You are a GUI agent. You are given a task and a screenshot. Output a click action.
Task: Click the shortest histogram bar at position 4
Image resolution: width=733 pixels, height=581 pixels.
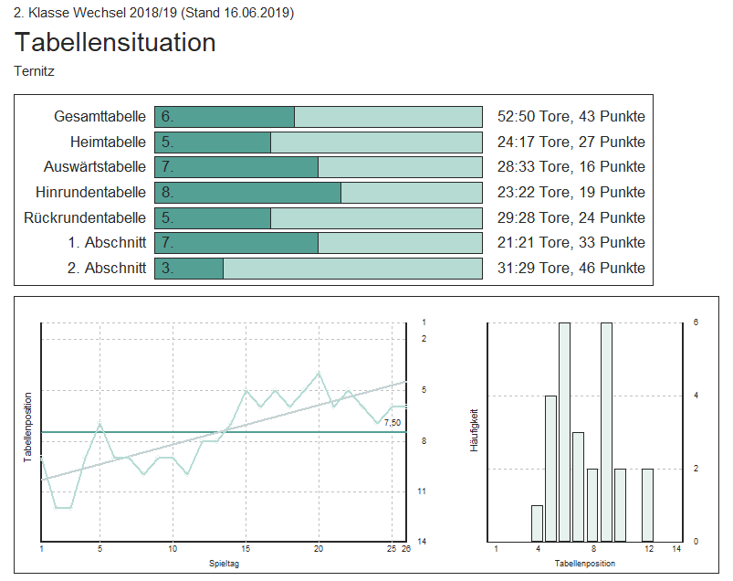coord(537,523)
